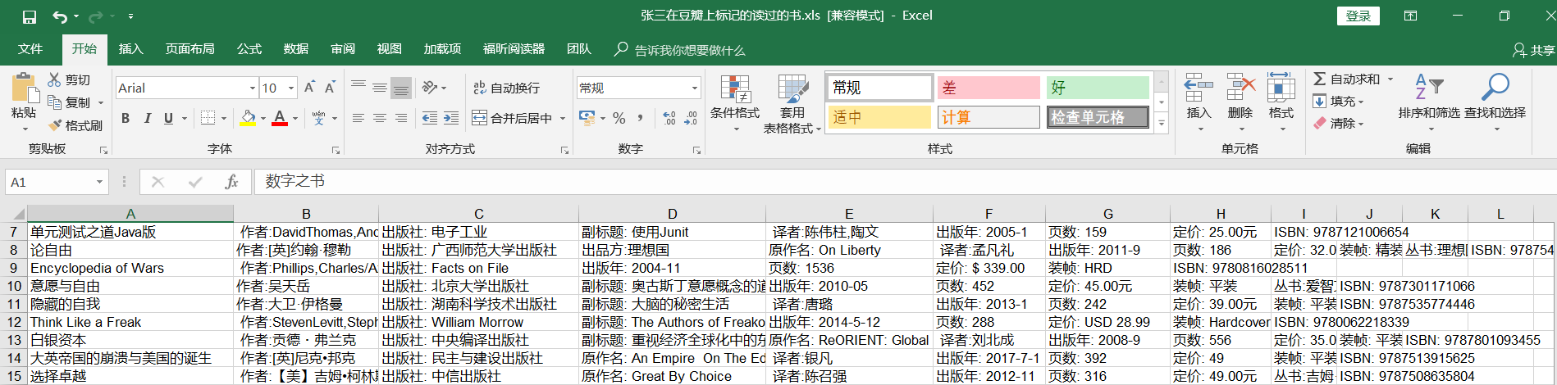1557x385 pixels.
Task: Align cell text to the left
Action: [x=358, y=118]
